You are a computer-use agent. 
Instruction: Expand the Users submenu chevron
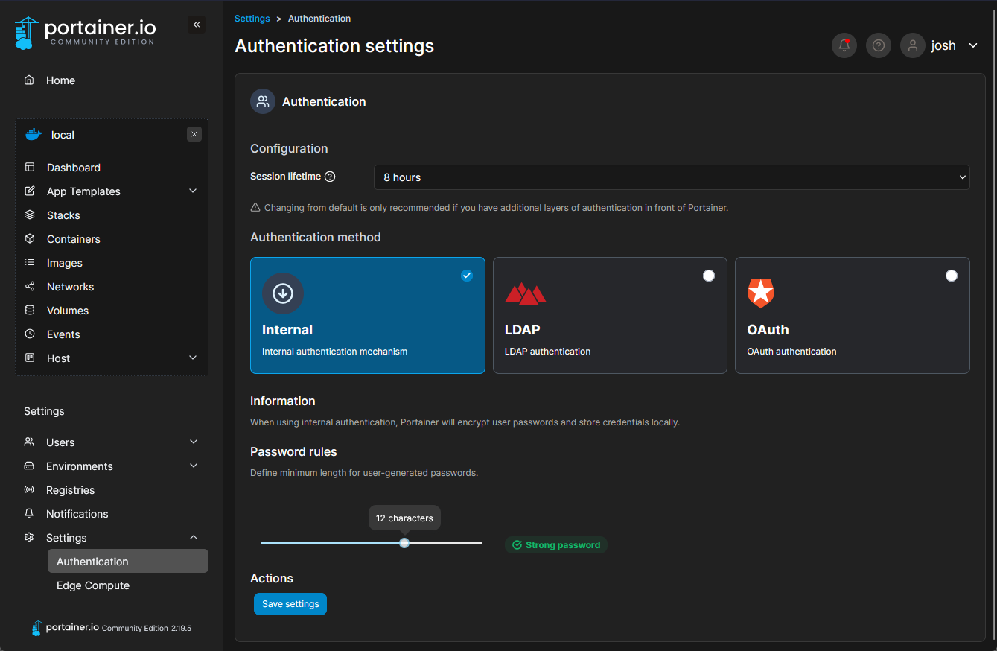pos(194,442)
